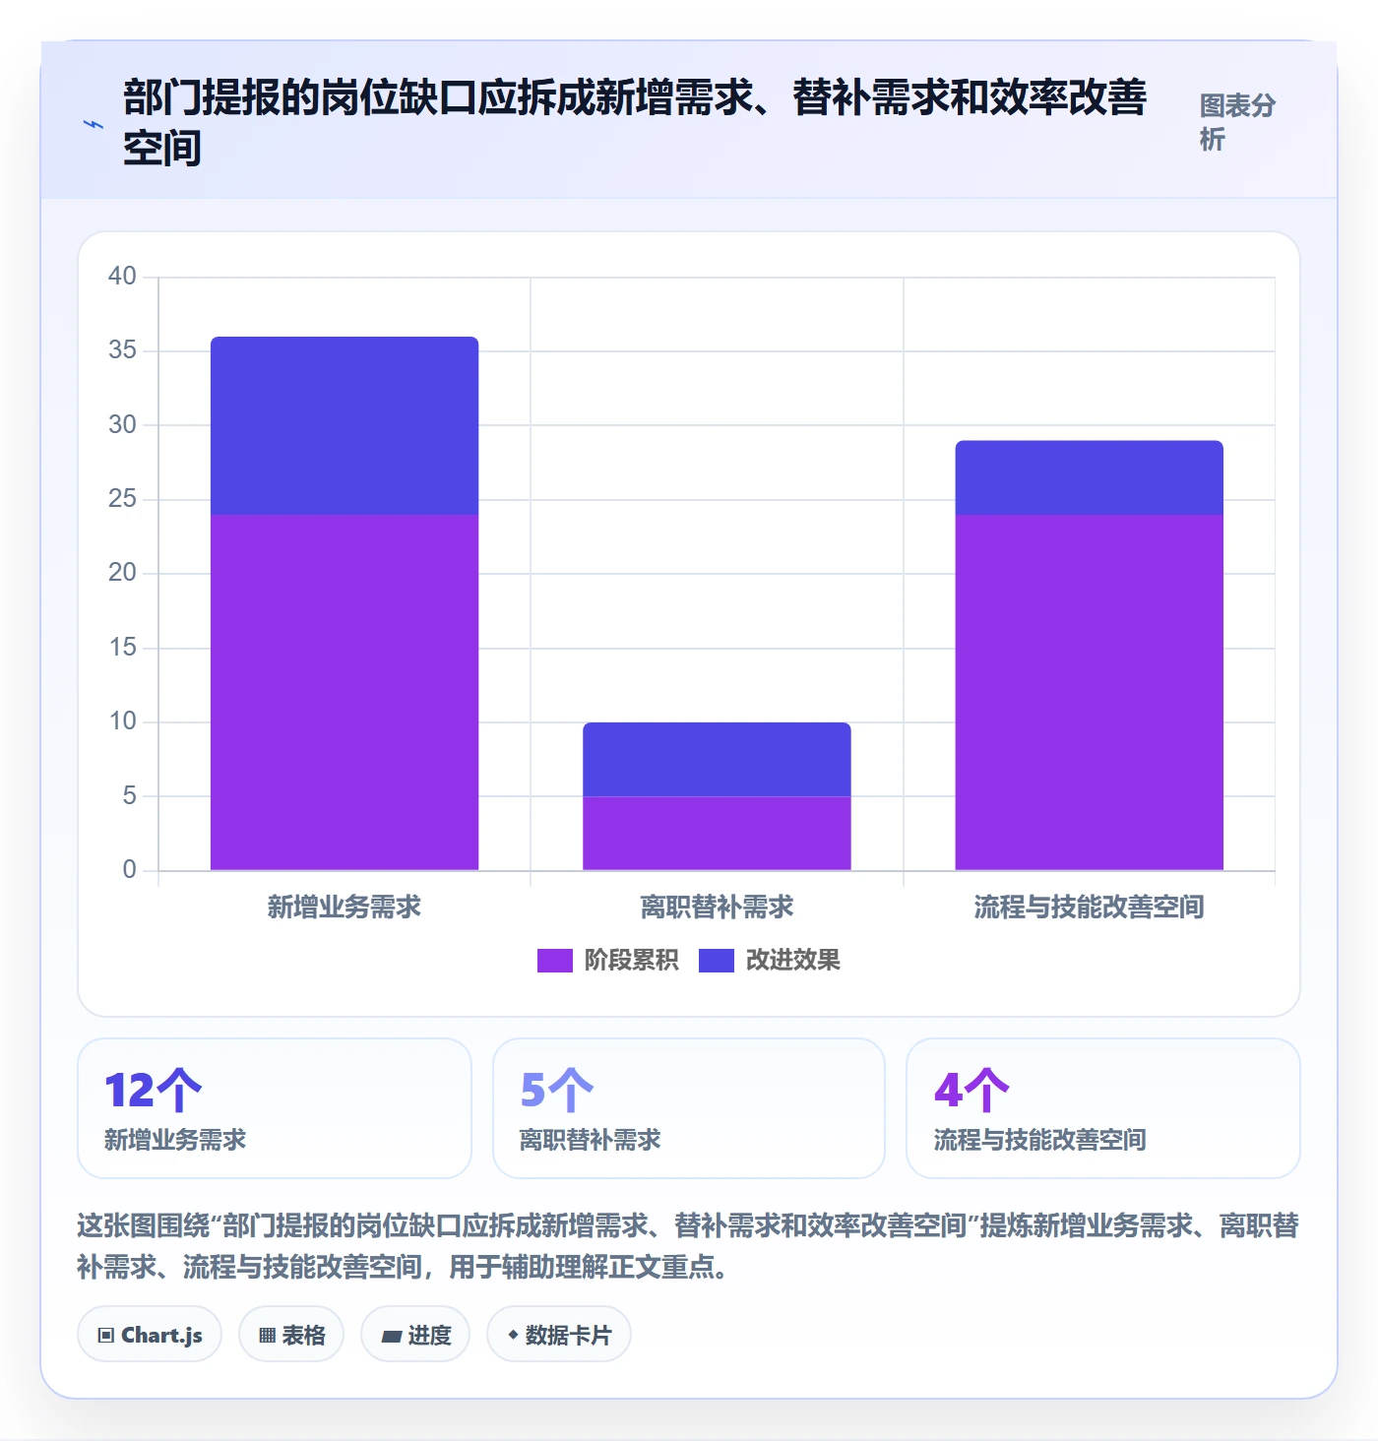Click the purple segment of the 新增业务需求 bar
1378x1441 pixels.
[344, 692]
